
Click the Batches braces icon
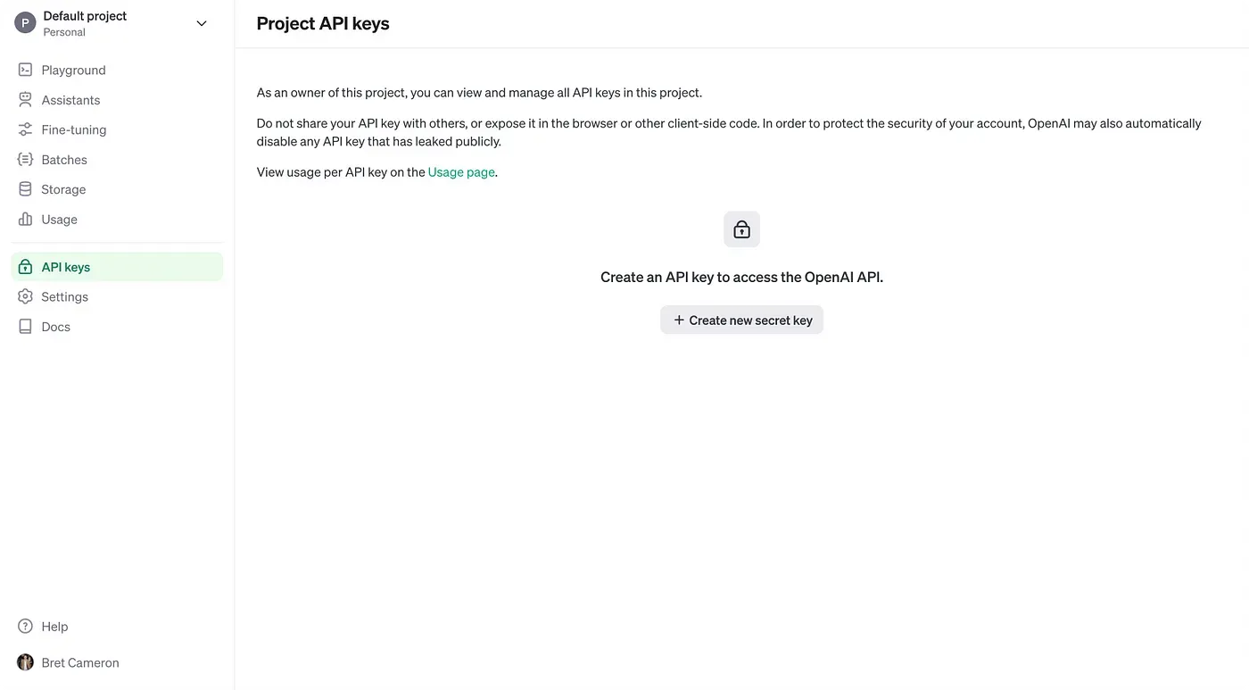click(x=25, y=160)
